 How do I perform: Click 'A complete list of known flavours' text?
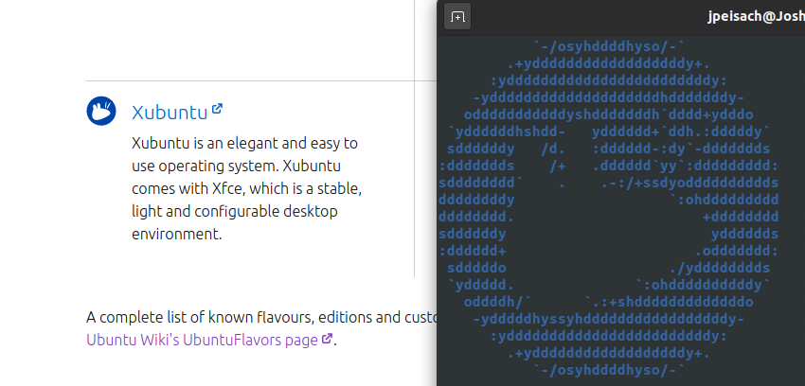point(200,317)
